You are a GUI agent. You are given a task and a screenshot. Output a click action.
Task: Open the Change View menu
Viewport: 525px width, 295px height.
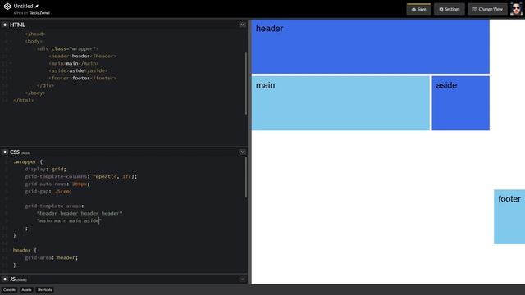(487, 9)
